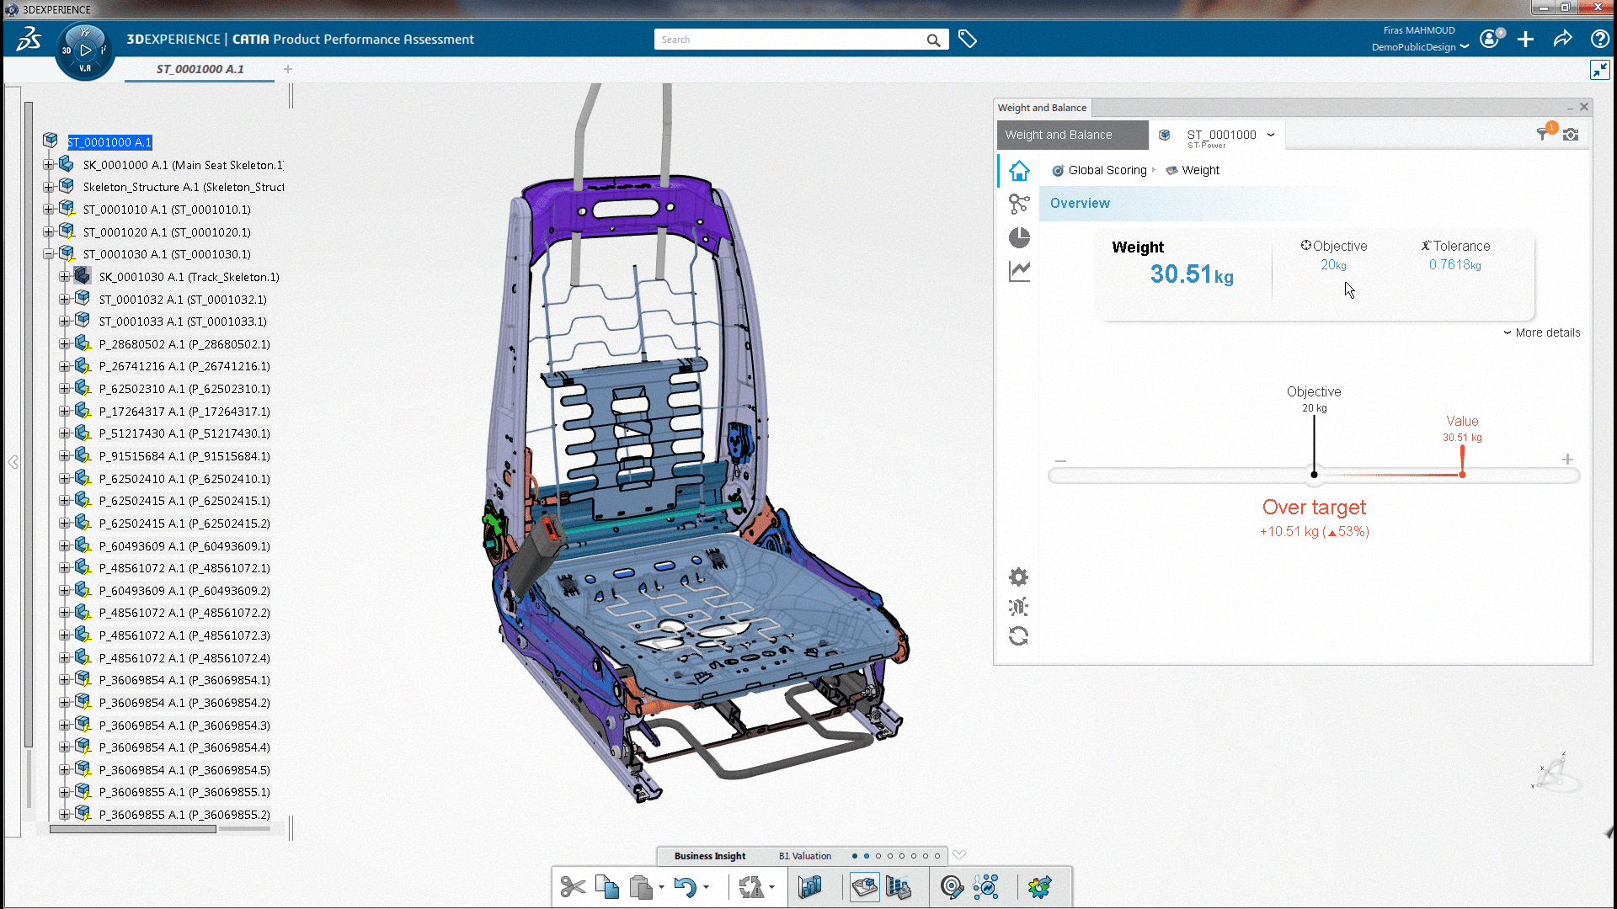1617x909 pixels.
Task: Click the objectives target-with-pencil icon
Action: (x=952, y=887)
